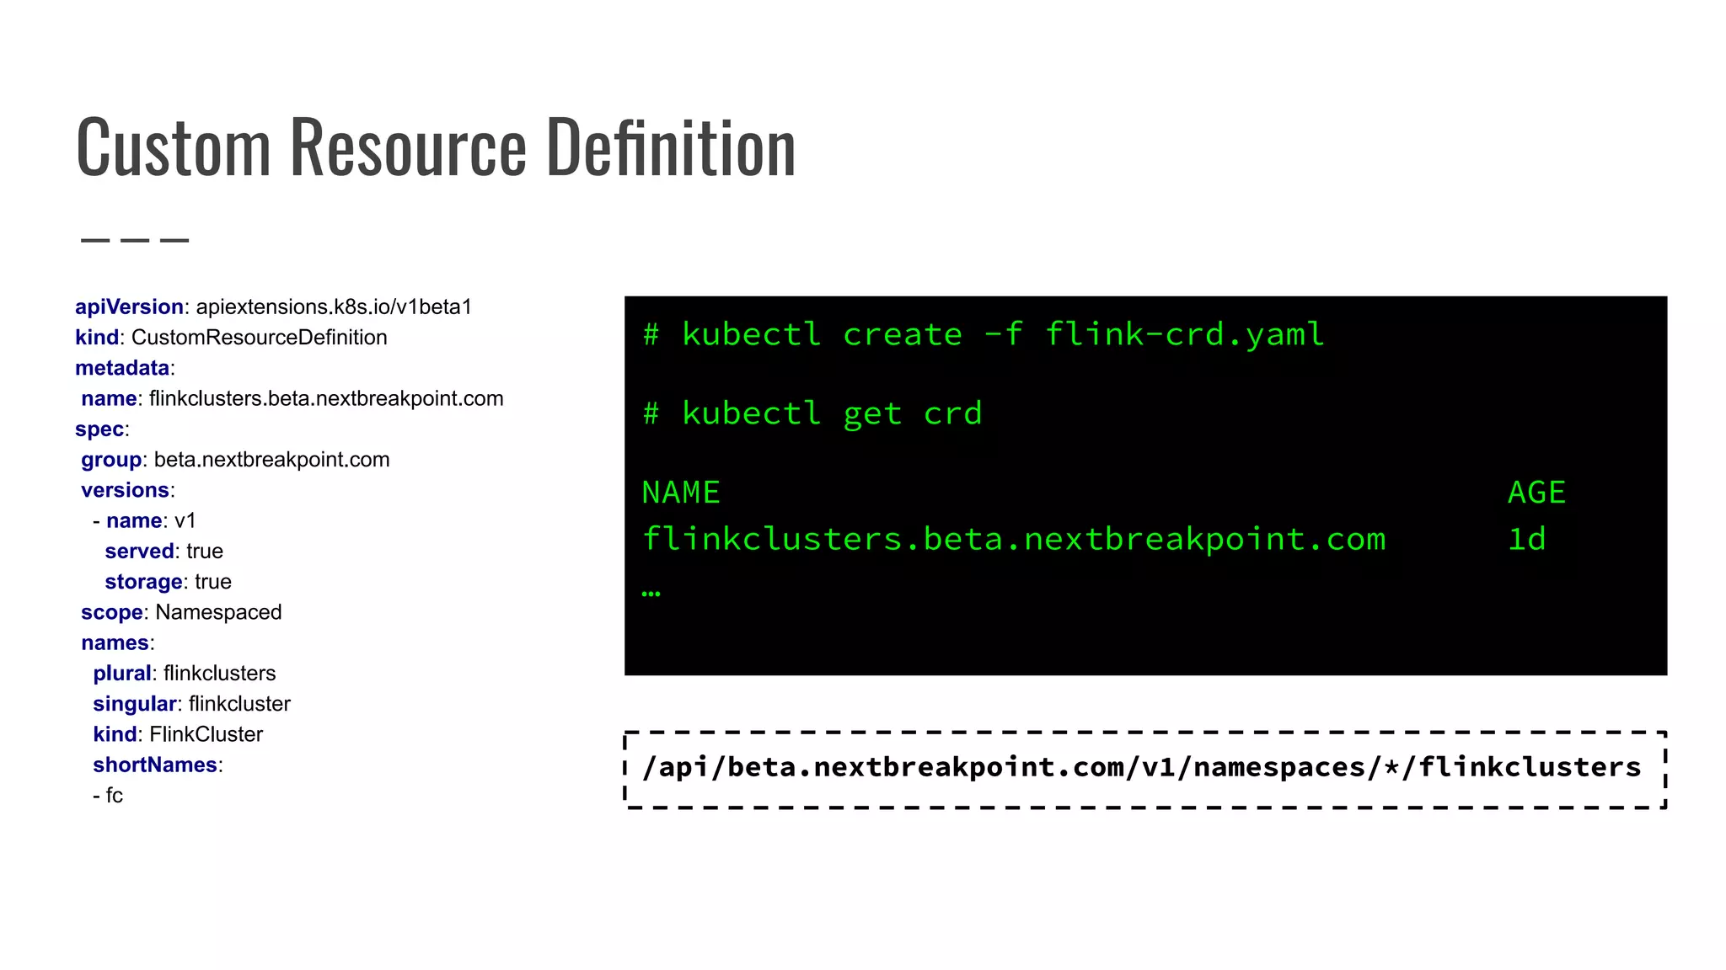The height and width of the screenshot is (970, 1726).
Task: Select the 'plural: flinkclusters' line
Action: tap(185, 674)
